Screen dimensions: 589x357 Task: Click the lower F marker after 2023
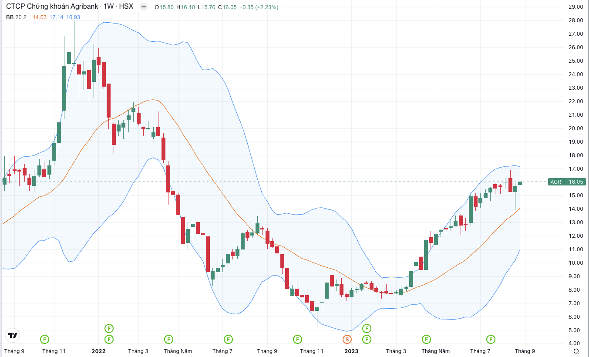click(x=367, y=339)
